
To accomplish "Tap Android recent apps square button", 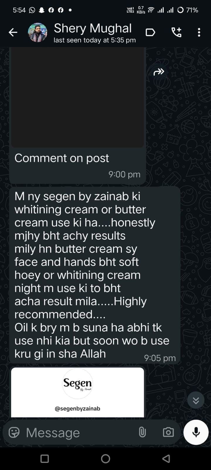I will 45,459.
